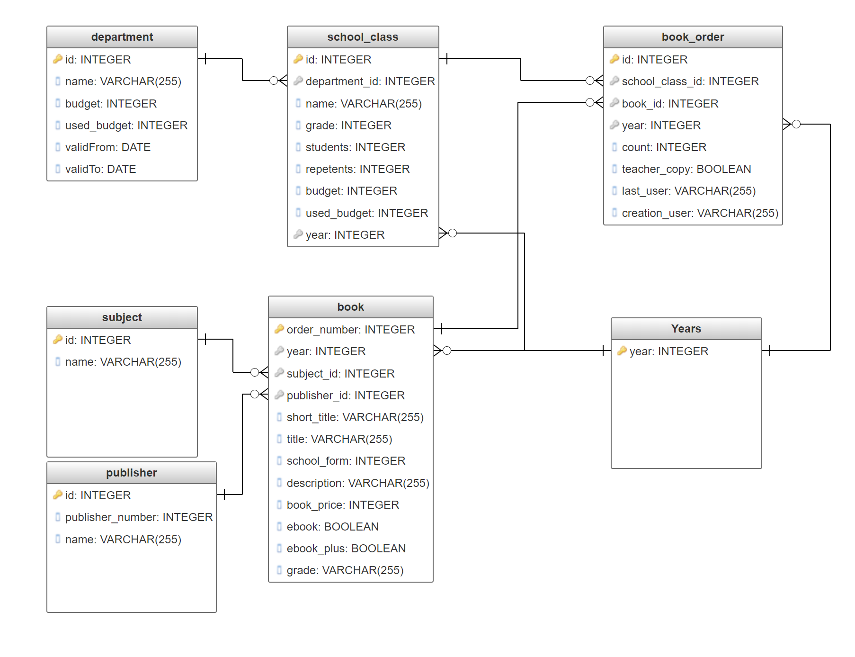Click the column icon beside publisher_number
Screen dimensions: 855x657
[x=58, y=517]
